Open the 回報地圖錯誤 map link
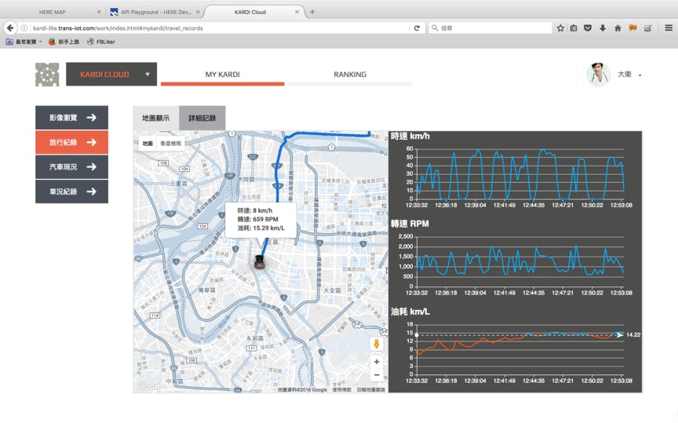The width and height of the screenshot is (678, 423). (371, 390)
